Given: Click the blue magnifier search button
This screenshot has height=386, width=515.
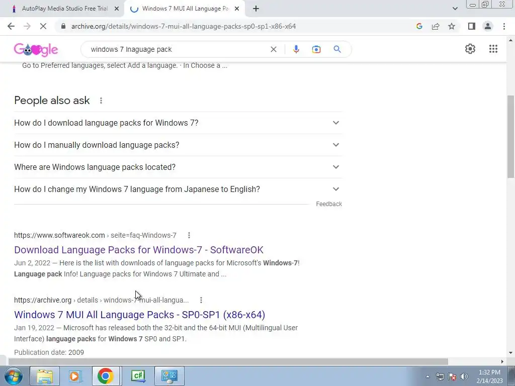Looking at the screenshot, I should 337,49.
